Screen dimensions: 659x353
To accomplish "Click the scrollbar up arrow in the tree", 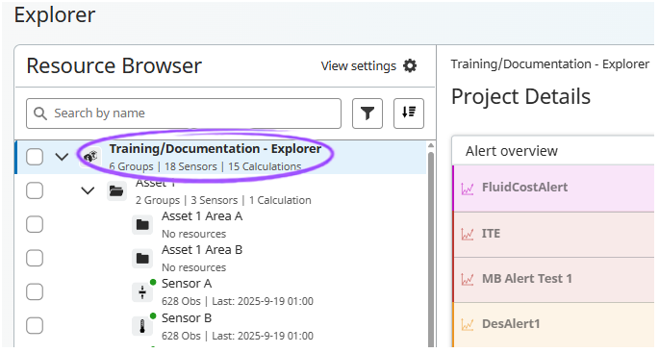I will point(431,145).
